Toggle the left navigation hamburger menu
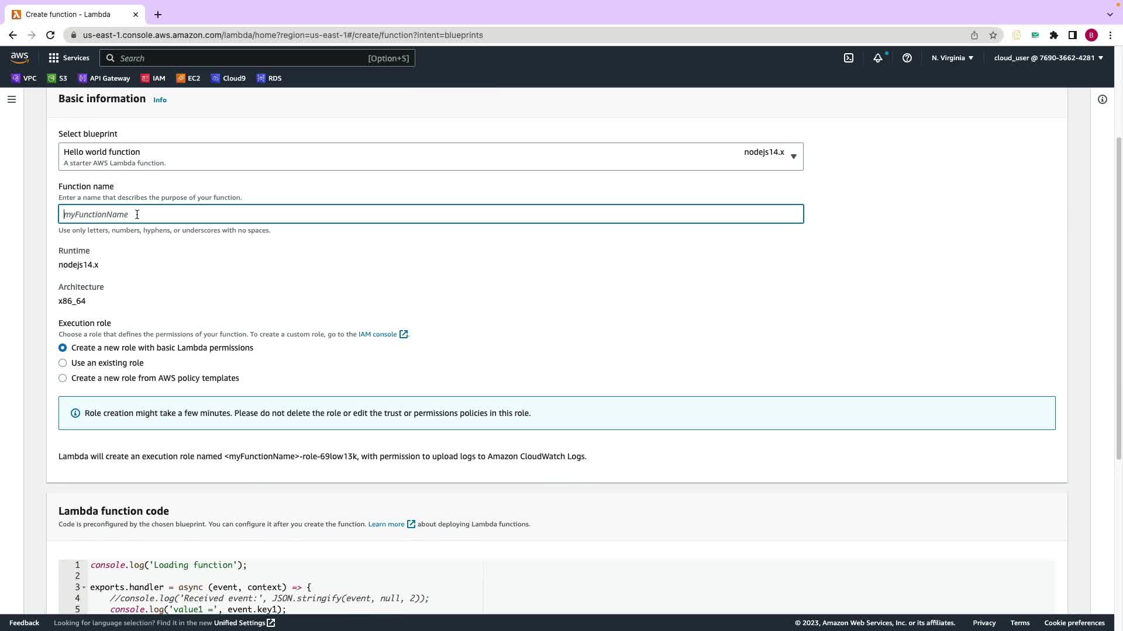The width and height of the screenshot is (1123, 631). coord(11,99)
